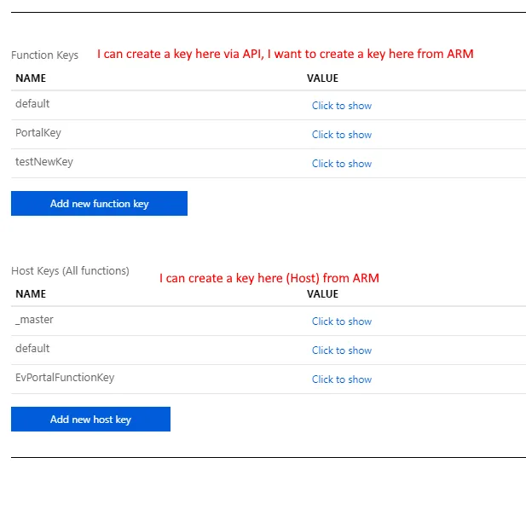
Task: Select the testNewKey row name
Action: pyautogui.click(x=44, y=162)
